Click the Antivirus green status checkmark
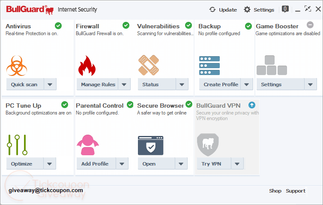The width and height of the screenshot is (323, 205). point(58,26)
